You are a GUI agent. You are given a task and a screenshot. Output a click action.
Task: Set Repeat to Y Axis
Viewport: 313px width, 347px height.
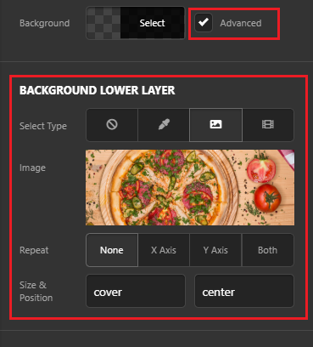215,250
